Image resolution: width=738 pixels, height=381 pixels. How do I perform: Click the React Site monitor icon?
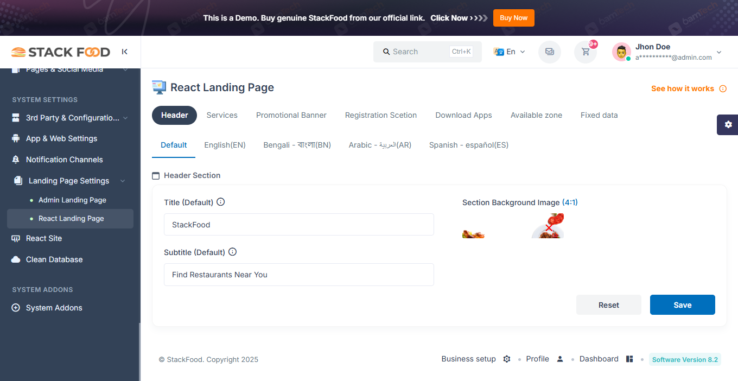pyautogui.click(x=16, y=238)
